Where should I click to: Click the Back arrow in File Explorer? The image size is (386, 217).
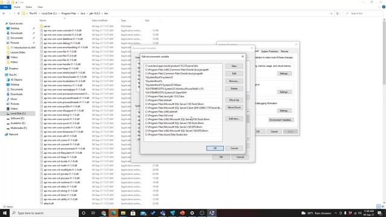(4, 13)
